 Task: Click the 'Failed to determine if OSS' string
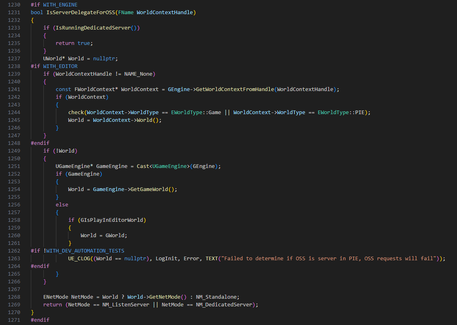tap(329, 259)
